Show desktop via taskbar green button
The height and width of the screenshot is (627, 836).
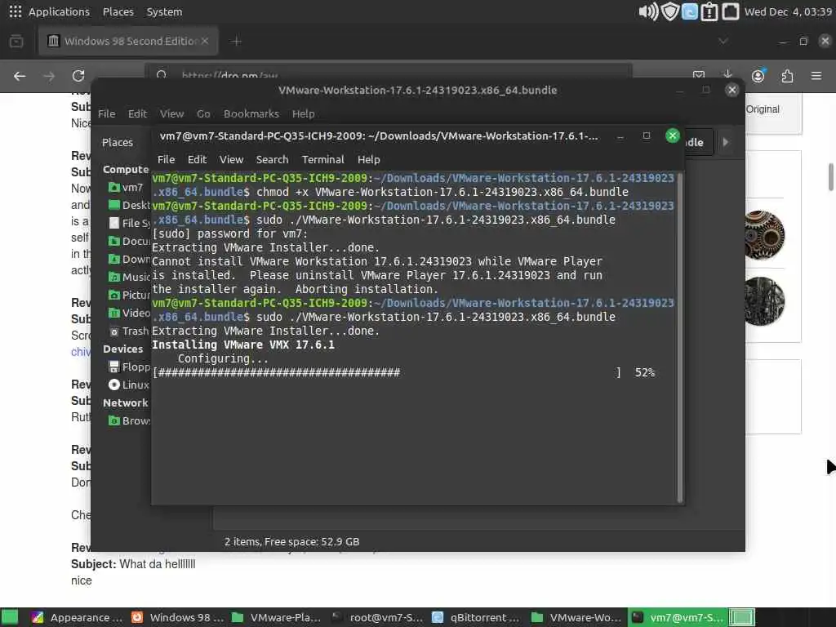(10, 617)
